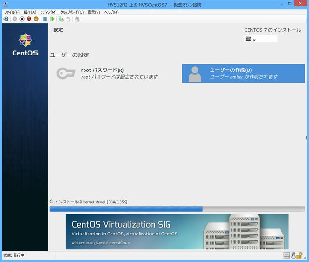Click the keyboard status icon in the status bar
Screen dimensions: 309x262
[287, 256]
